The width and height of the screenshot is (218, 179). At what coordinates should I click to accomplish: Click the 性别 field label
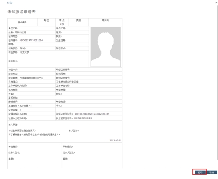click(59, 32)
